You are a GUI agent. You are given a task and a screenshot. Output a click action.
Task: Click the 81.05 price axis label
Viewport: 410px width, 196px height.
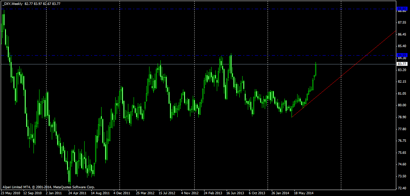402,94
